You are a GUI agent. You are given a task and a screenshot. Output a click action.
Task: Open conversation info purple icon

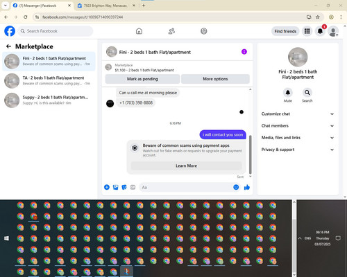[x=244, y=52]
